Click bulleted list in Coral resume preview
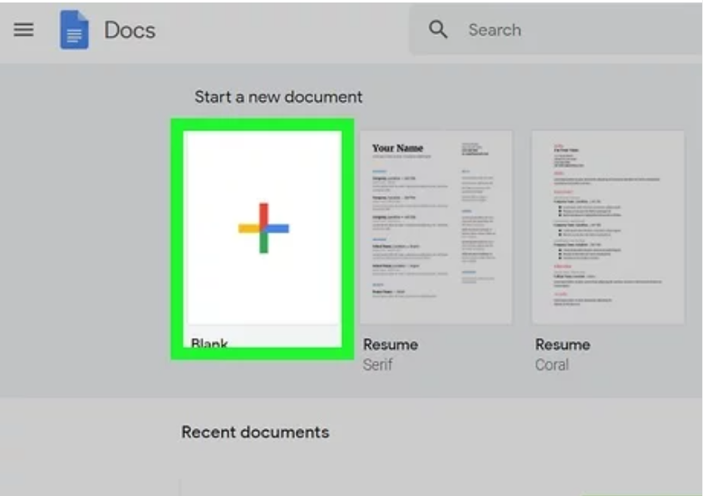 tap(590, 212)
